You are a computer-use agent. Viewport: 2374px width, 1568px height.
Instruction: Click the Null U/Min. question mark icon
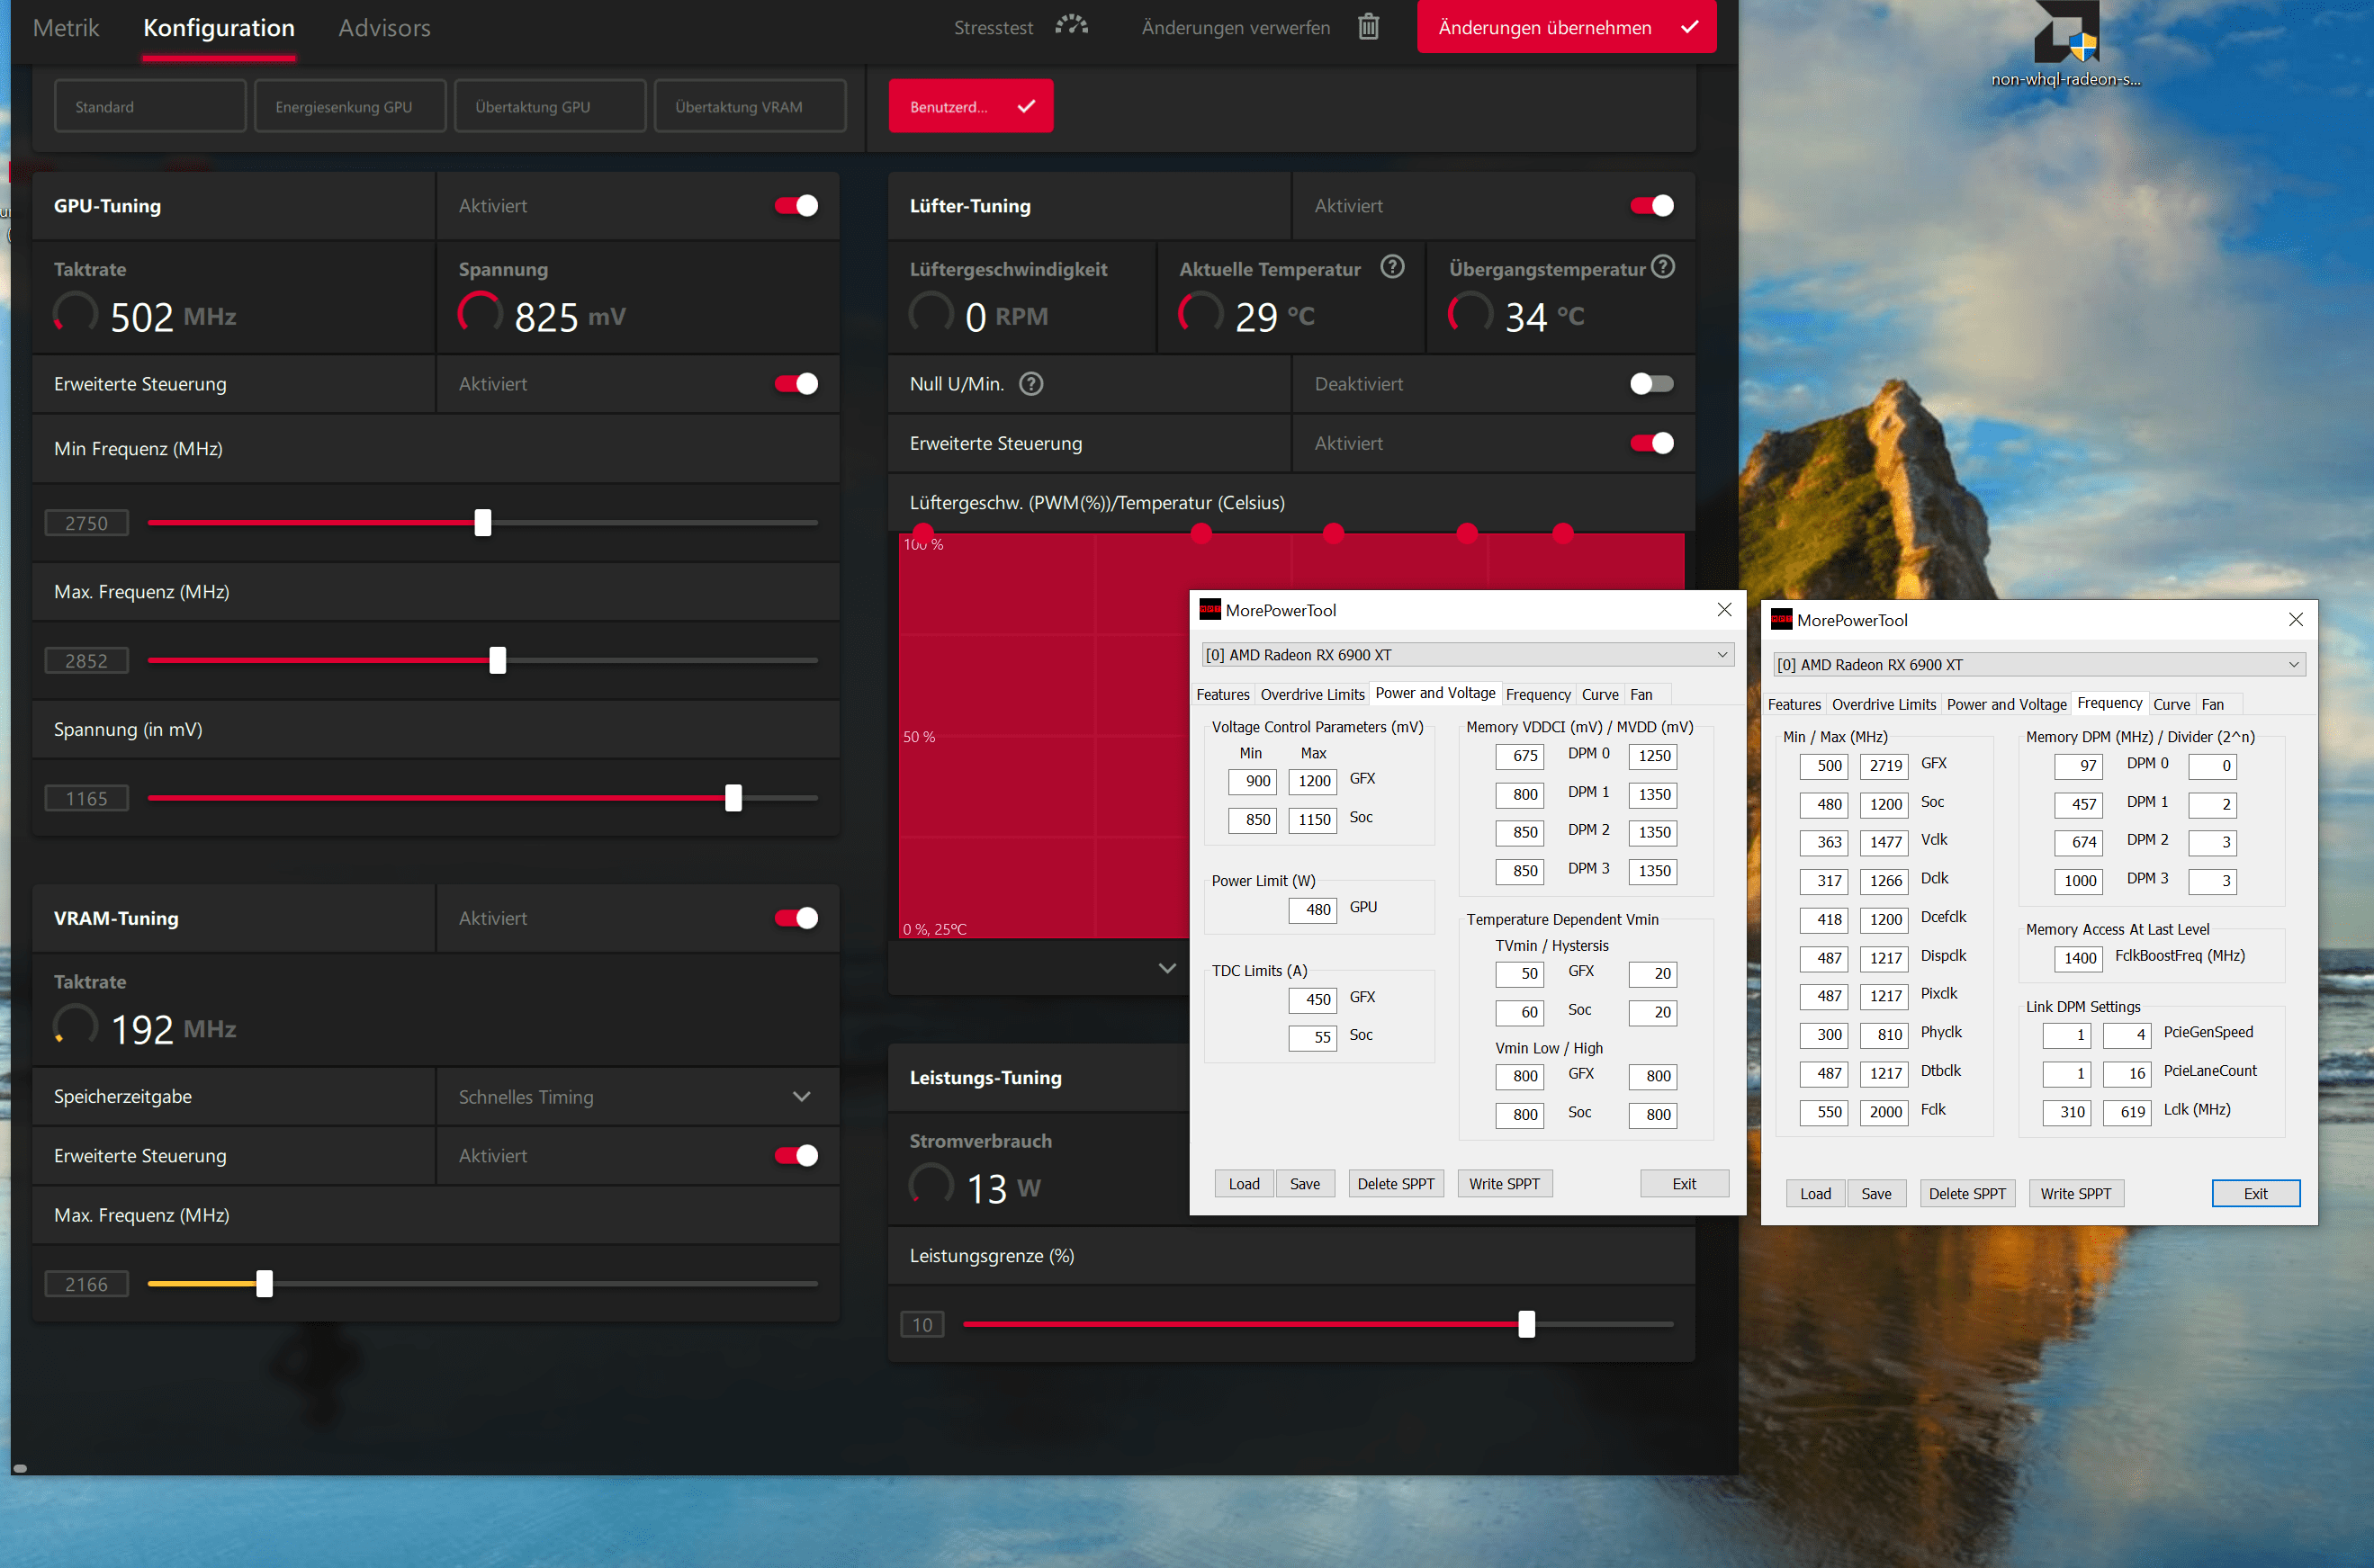1030,384
